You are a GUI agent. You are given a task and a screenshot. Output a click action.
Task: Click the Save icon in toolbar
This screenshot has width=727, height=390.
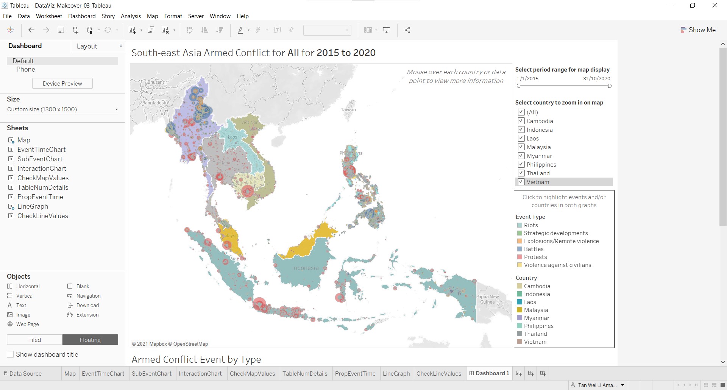[61, 30]
